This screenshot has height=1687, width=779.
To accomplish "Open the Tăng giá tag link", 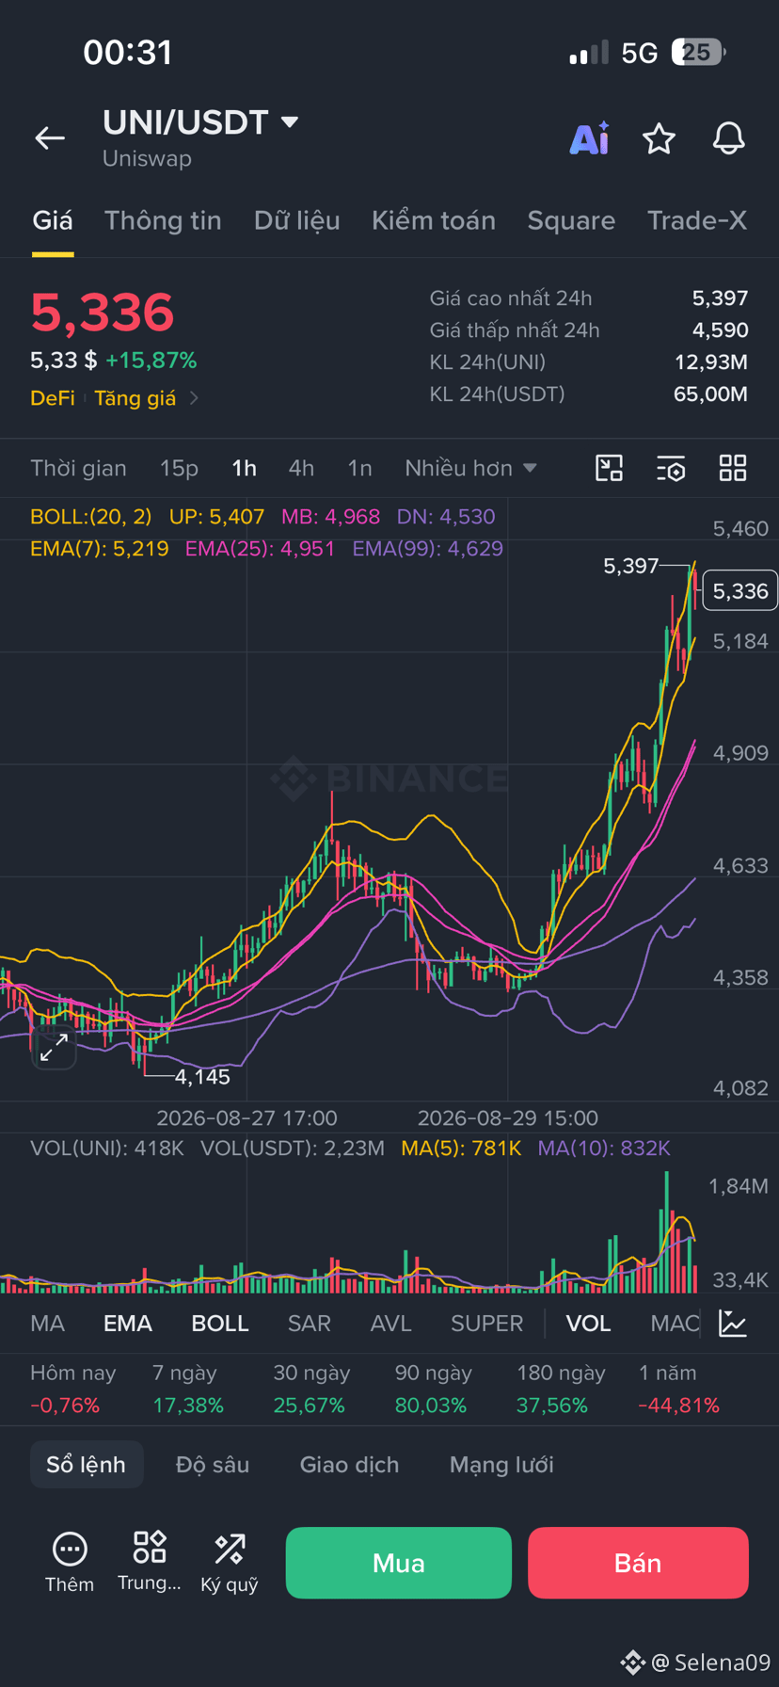I will 135,398.
